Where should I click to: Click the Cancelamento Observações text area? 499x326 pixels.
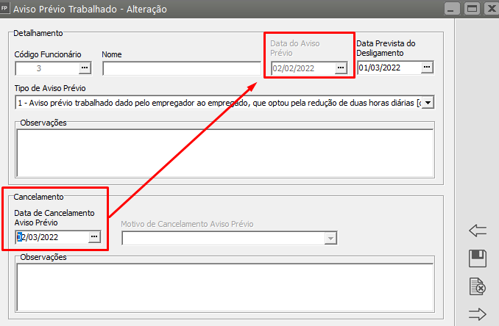pos(225,287)
